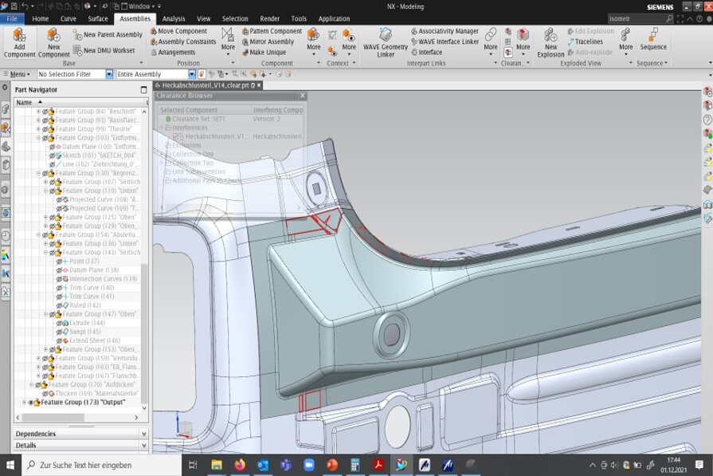Toggle visibility of Feature Group (173) "Output"
The height and width of the screenshot is (476, 713).
coord(32,403)
